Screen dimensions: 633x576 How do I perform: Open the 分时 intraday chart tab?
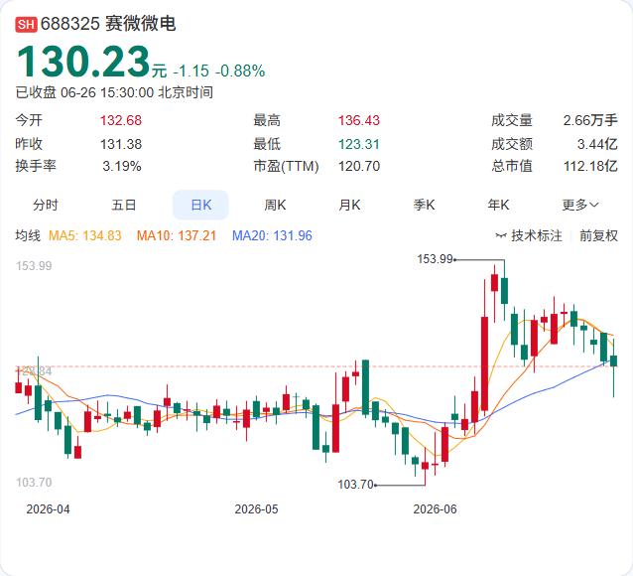click(46, 205)
